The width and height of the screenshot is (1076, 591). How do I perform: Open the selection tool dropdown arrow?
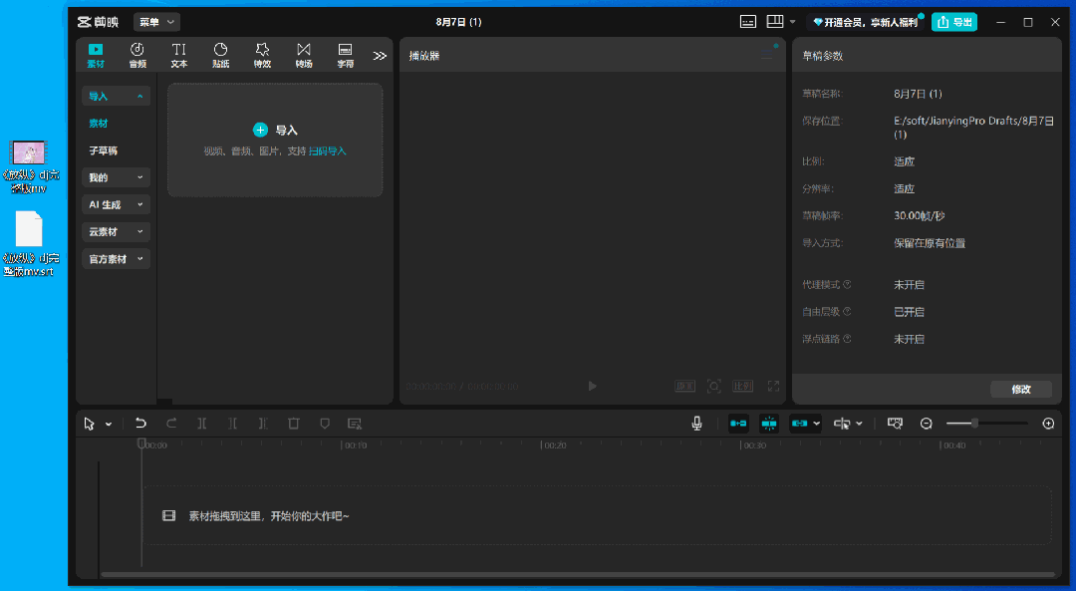109,425
